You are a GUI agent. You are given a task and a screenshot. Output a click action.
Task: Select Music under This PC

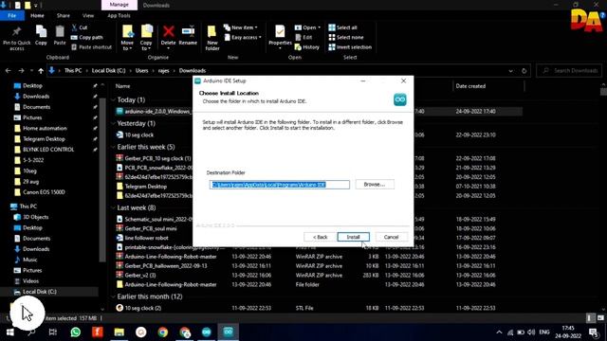(29, 260)
